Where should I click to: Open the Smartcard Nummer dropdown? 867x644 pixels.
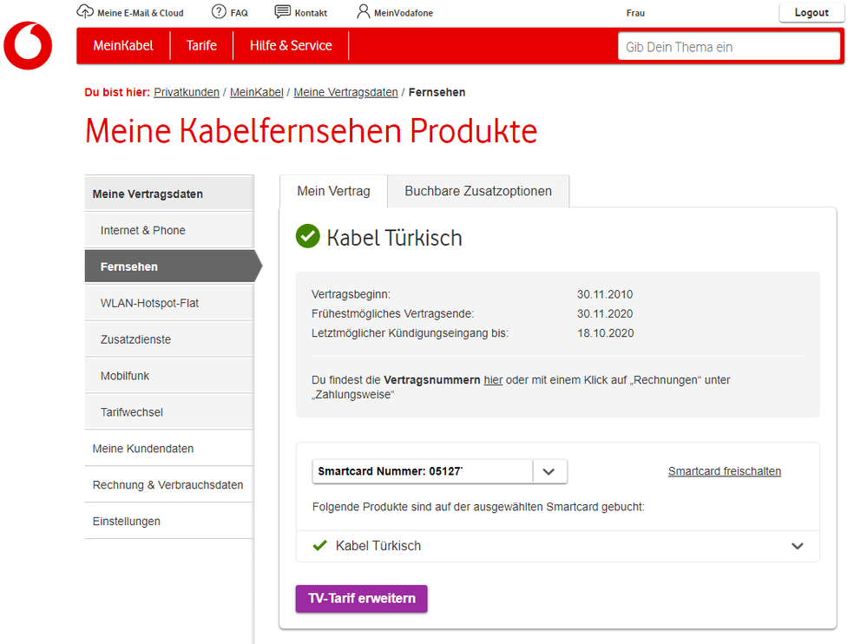pyautogui.click(x=440, y=471)
